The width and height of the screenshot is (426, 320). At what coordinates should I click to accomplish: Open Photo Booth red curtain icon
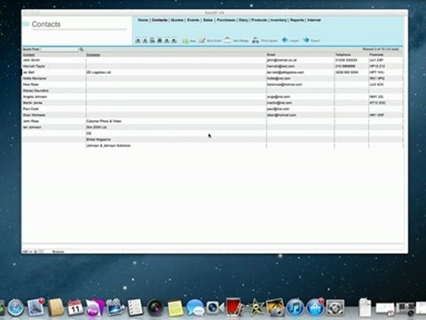(x=235, y=308)
